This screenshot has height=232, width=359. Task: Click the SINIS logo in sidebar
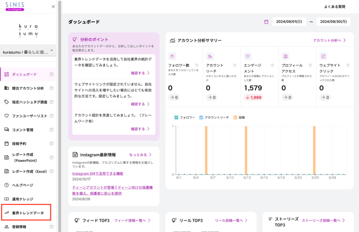point(15,7)
